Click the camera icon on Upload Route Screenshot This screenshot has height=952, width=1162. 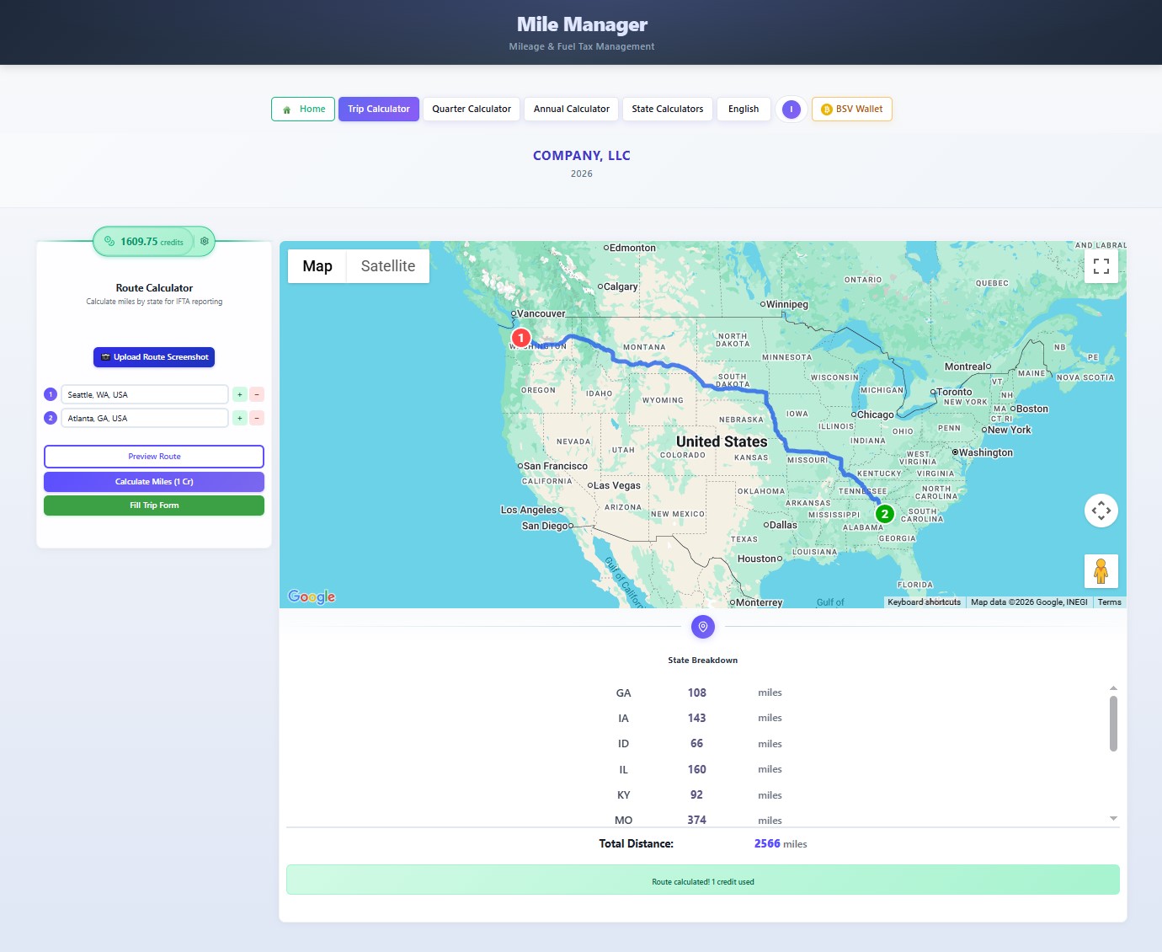(104, 357)
